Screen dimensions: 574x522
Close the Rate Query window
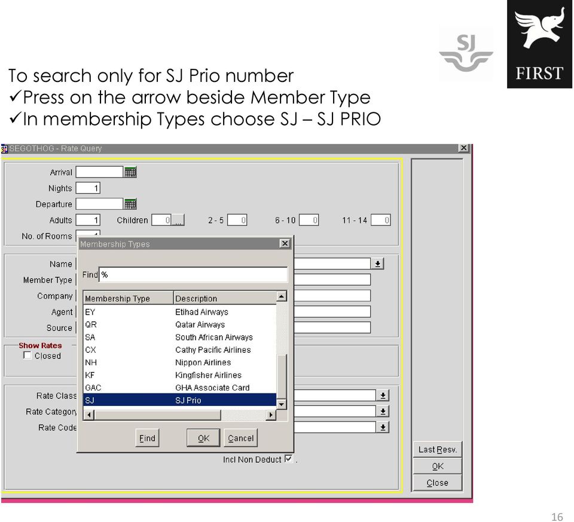[463, 148]
